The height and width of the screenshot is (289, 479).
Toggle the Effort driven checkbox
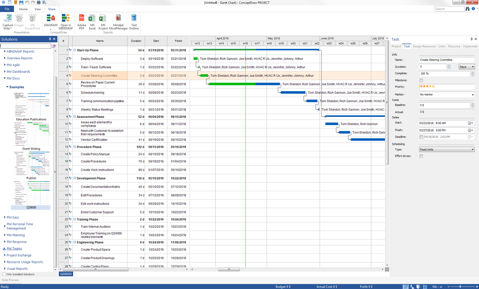pos(421,156)
